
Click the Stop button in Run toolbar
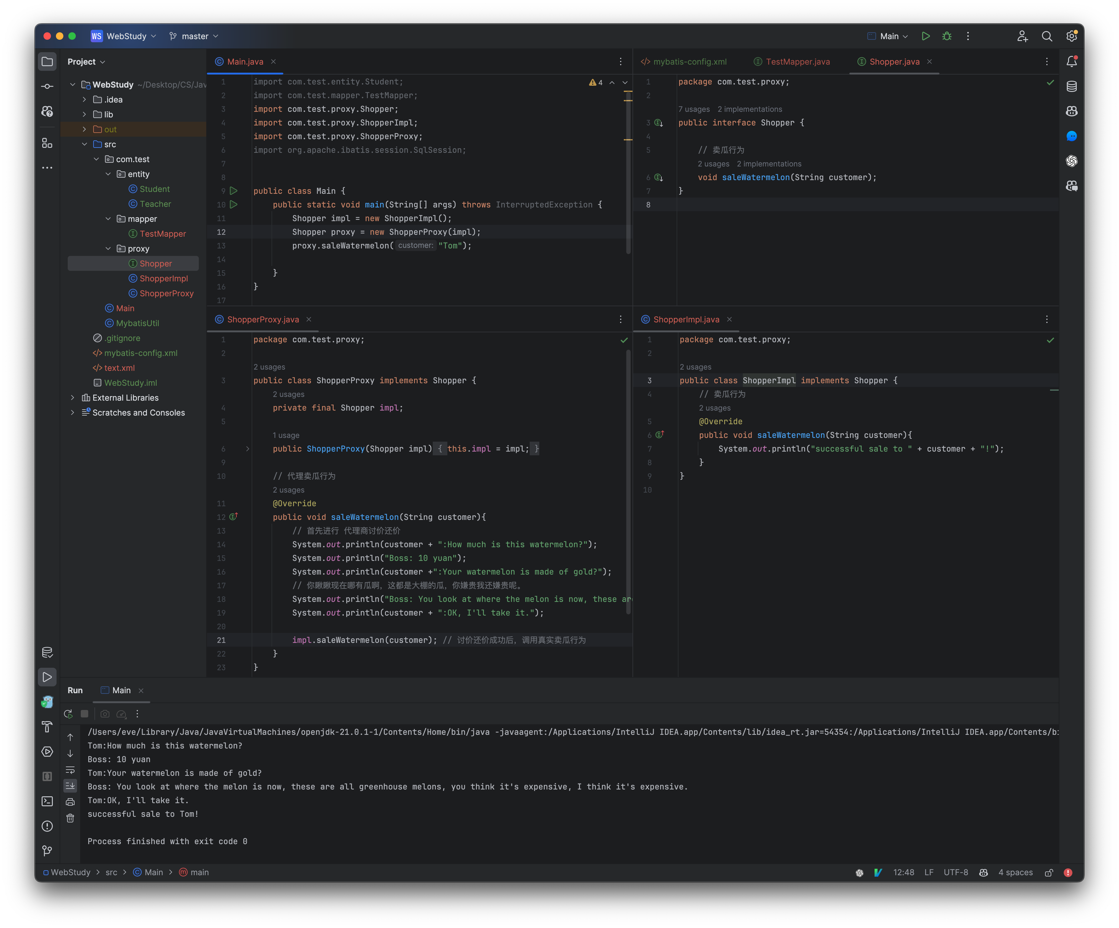click(x=84, y=714)
